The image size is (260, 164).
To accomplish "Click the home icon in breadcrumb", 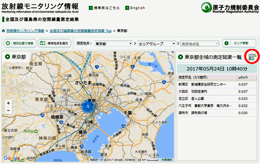I will pyautogui.click(x=3, y=31).
